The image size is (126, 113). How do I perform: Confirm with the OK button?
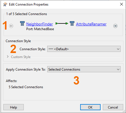tap(90, 107)
